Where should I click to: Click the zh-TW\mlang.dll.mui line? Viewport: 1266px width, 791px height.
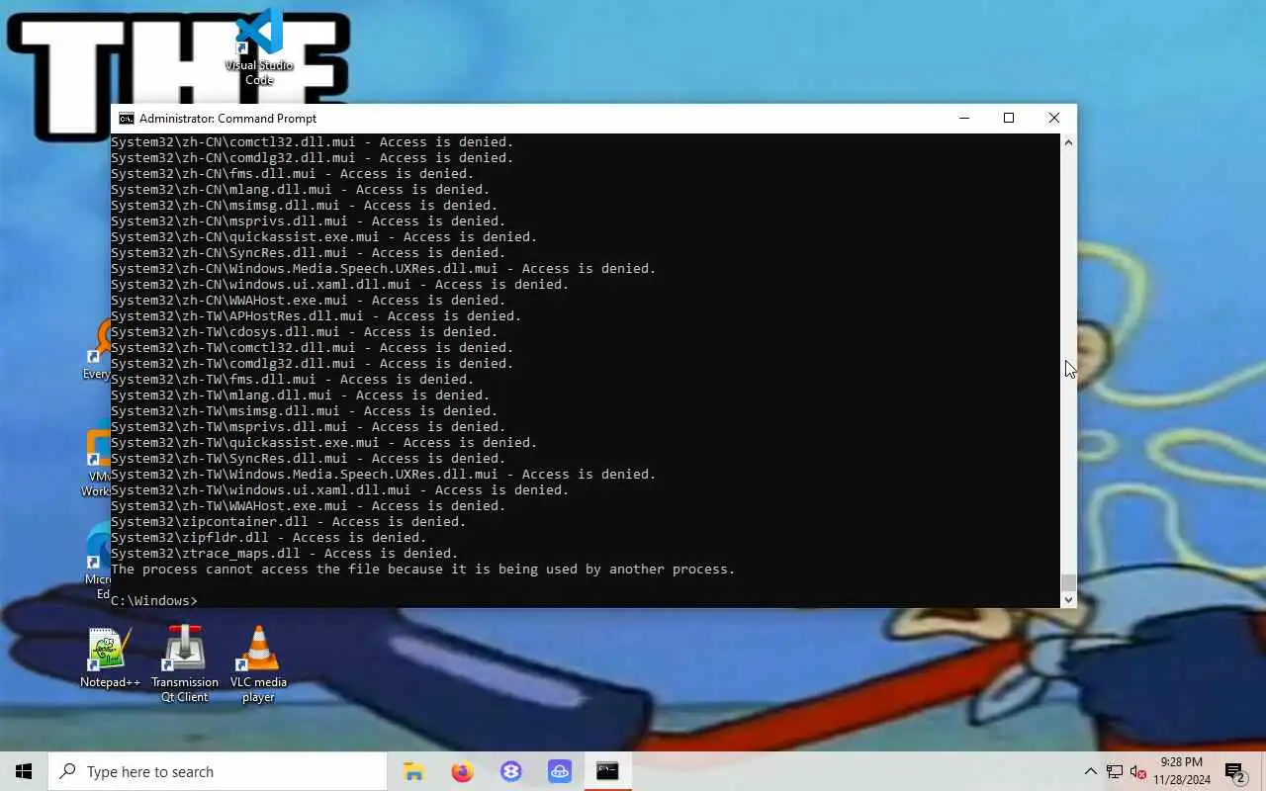[301, 395]
